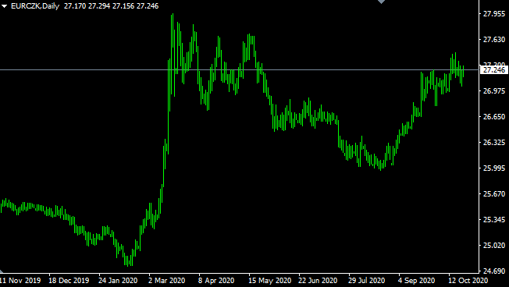The width and height of the screenshot is (509, 287).
Task: Click the EURCZK chart dropdown triangle
Action: pos(4,6)
